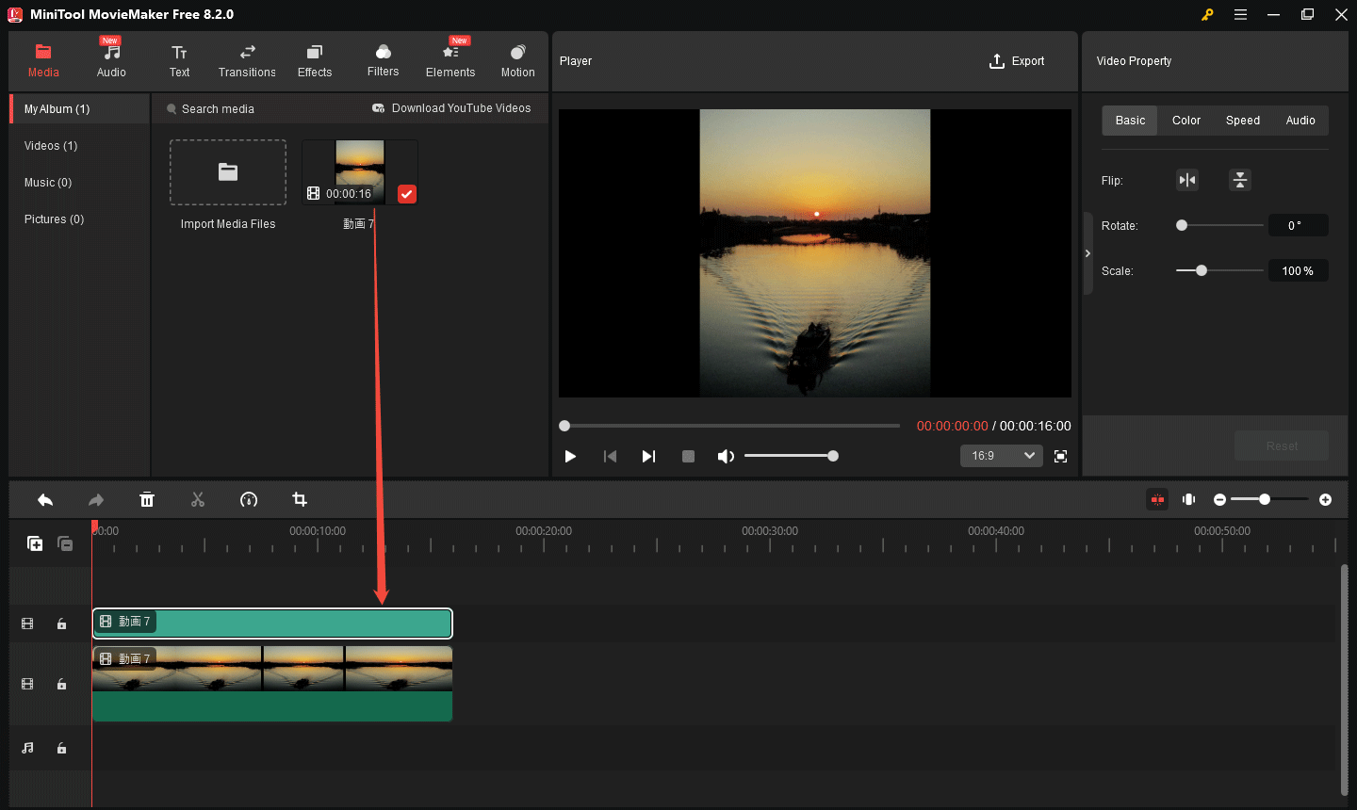Click the Reset button
1357x810 pixels.
coord(1282,445)
